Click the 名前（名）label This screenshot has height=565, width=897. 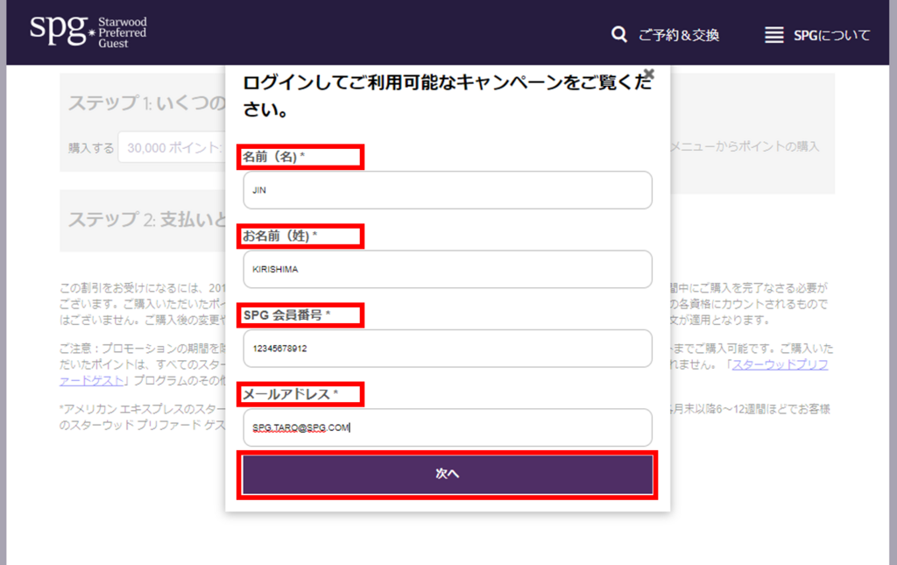click(x=273, y=157)
